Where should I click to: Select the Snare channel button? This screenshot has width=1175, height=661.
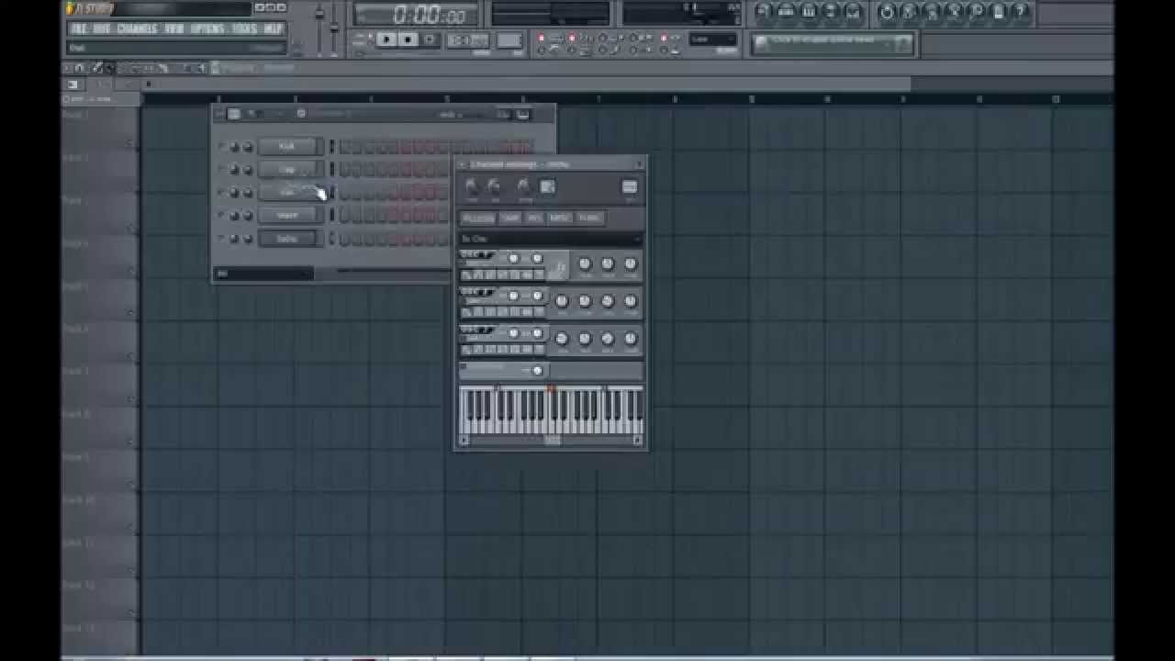(287, 216)
